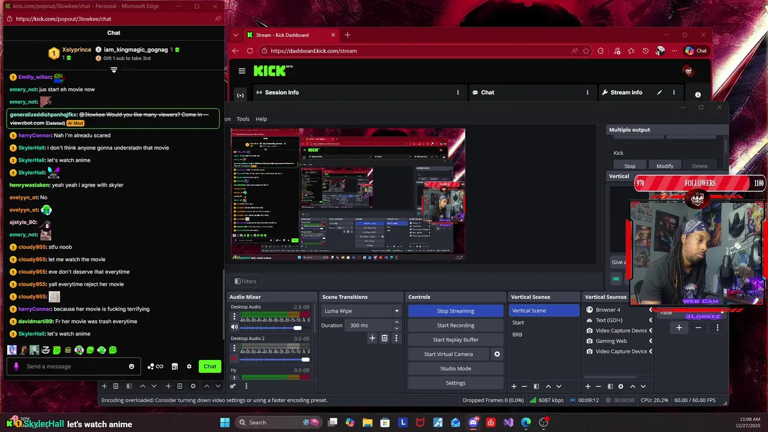Open the Chat panel three-dot options

(x=587, y=92)
